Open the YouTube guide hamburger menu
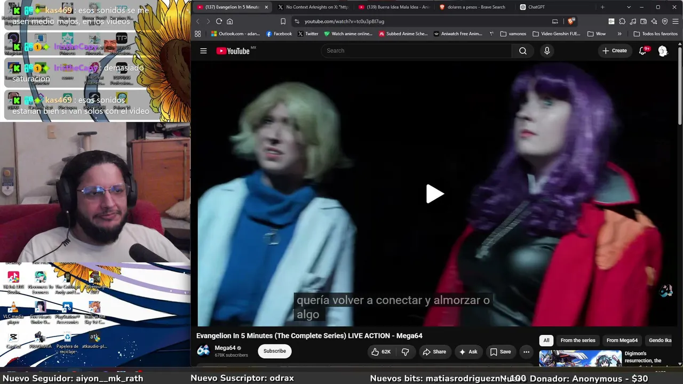683x384 pixels. click(x=203, y=51)
